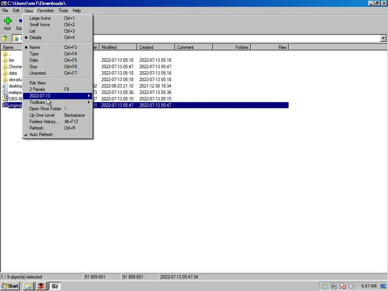Open the Help menu

click(x=77, y=11)
